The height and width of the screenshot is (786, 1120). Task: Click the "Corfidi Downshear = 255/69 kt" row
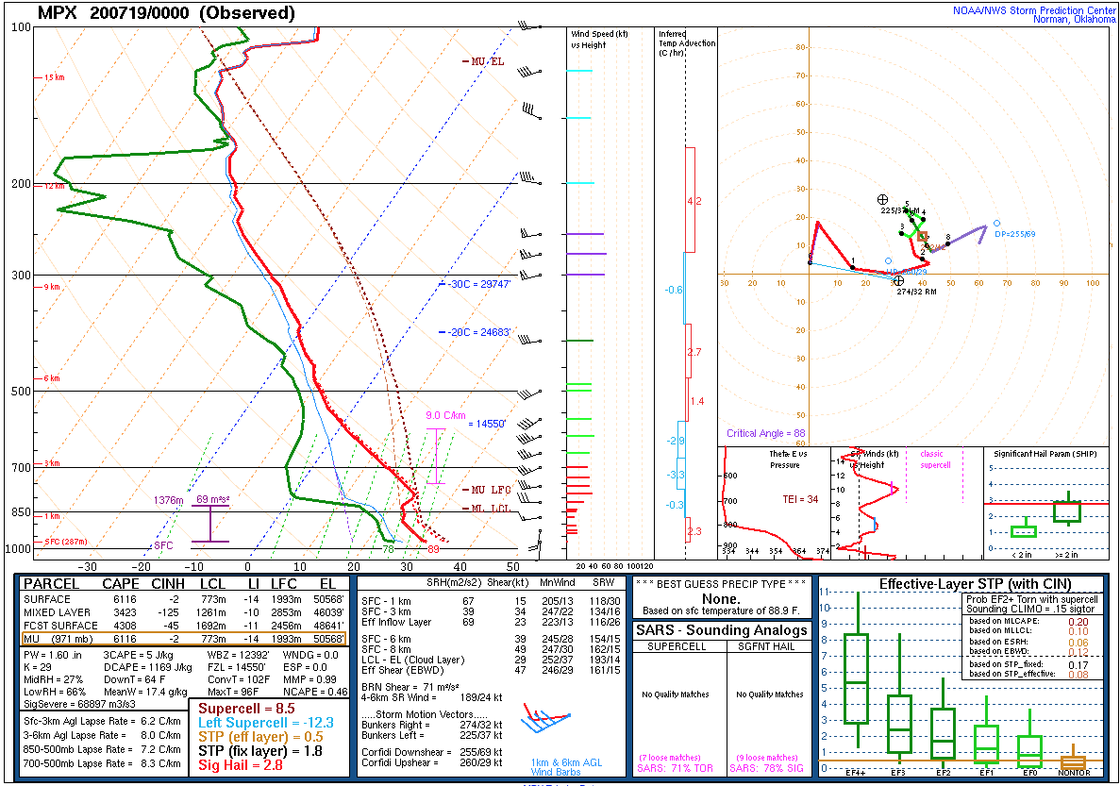point(431,752)
